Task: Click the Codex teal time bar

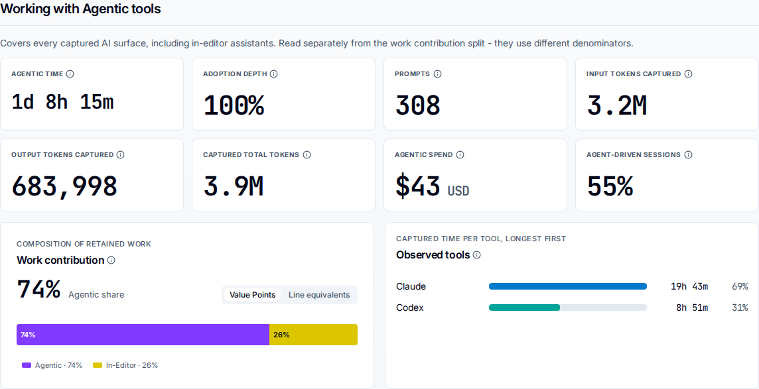Action: [524, 307]
